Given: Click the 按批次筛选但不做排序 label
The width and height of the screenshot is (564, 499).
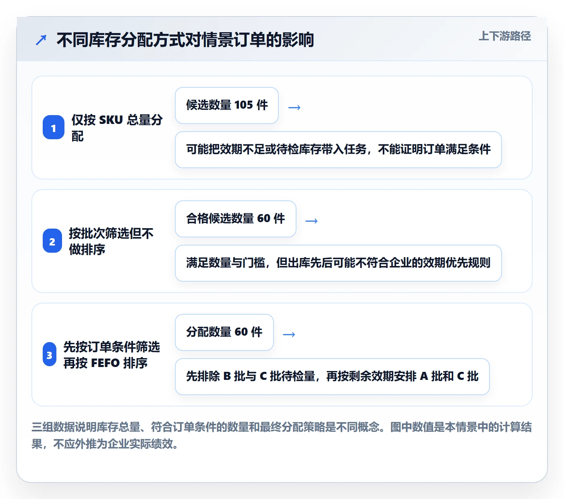Looking at the screenshot, I should [x=111, y=241].
